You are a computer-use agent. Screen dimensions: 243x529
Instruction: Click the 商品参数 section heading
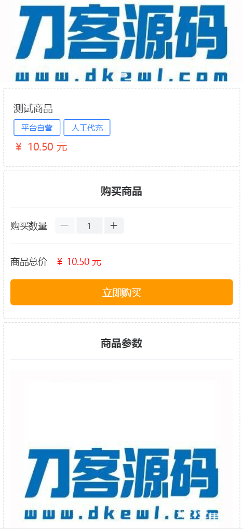click(122, 344)
